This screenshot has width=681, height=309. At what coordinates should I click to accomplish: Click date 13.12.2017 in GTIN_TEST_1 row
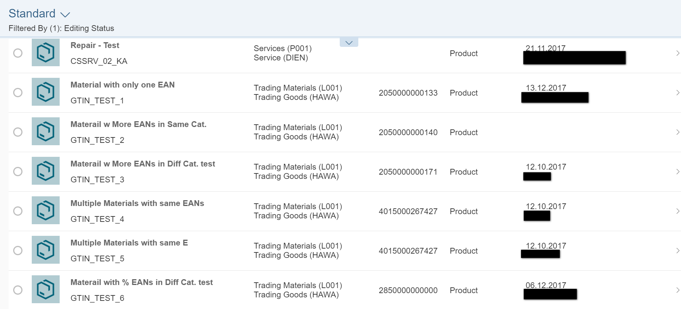(546, 88)
